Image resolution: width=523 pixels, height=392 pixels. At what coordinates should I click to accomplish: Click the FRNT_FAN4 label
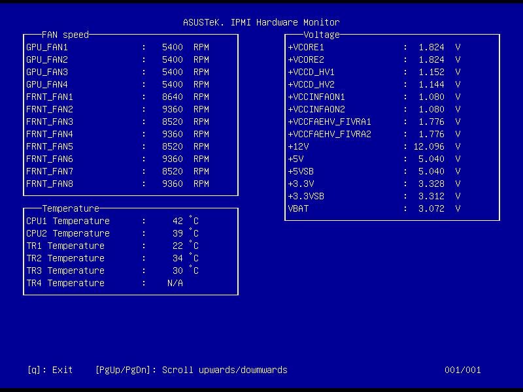(50, 134)
